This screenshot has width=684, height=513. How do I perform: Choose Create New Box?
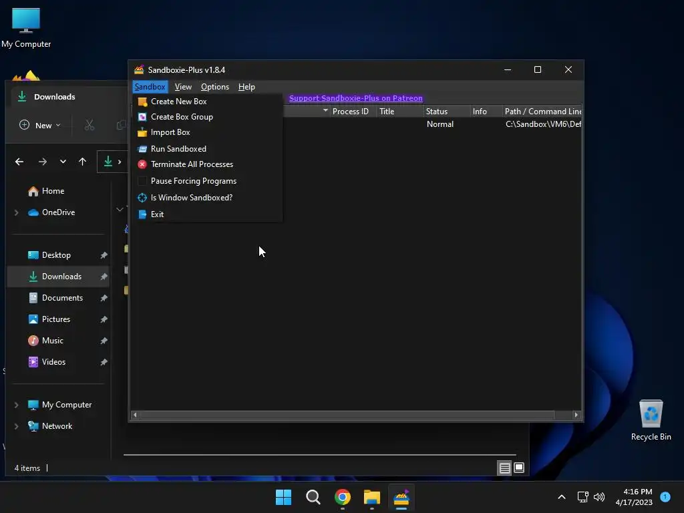pos(208,102)
